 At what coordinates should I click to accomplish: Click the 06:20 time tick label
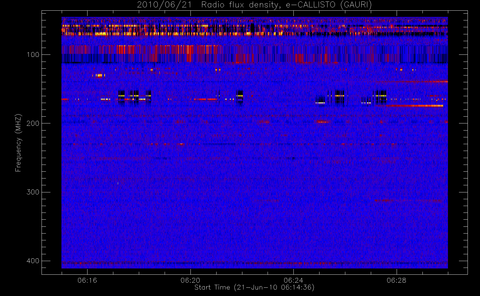[190, 280]
